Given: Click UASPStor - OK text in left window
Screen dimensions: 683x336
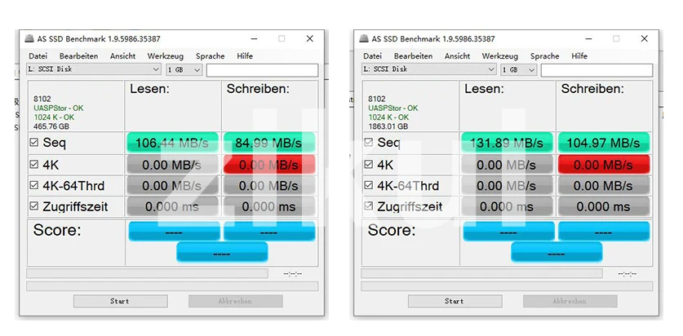Looking at the screenshot, I should pos(59,108).
